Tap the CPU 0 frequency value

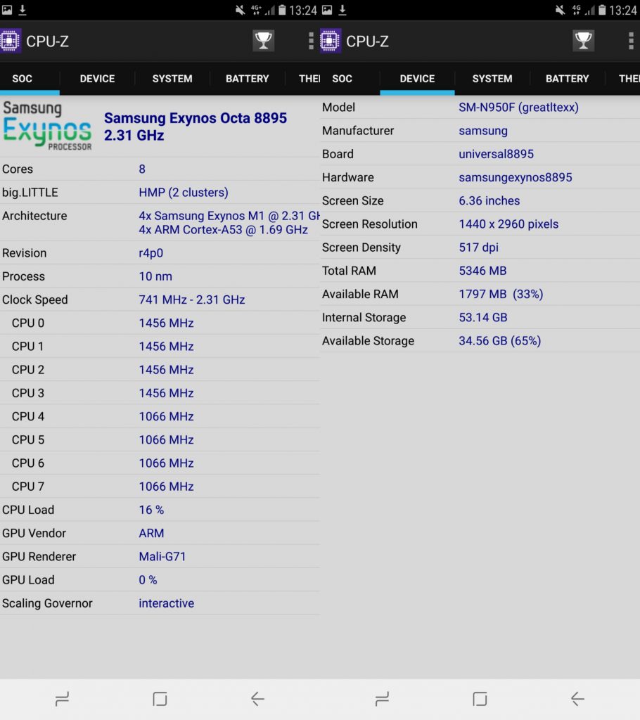click(x=166, y=323)
